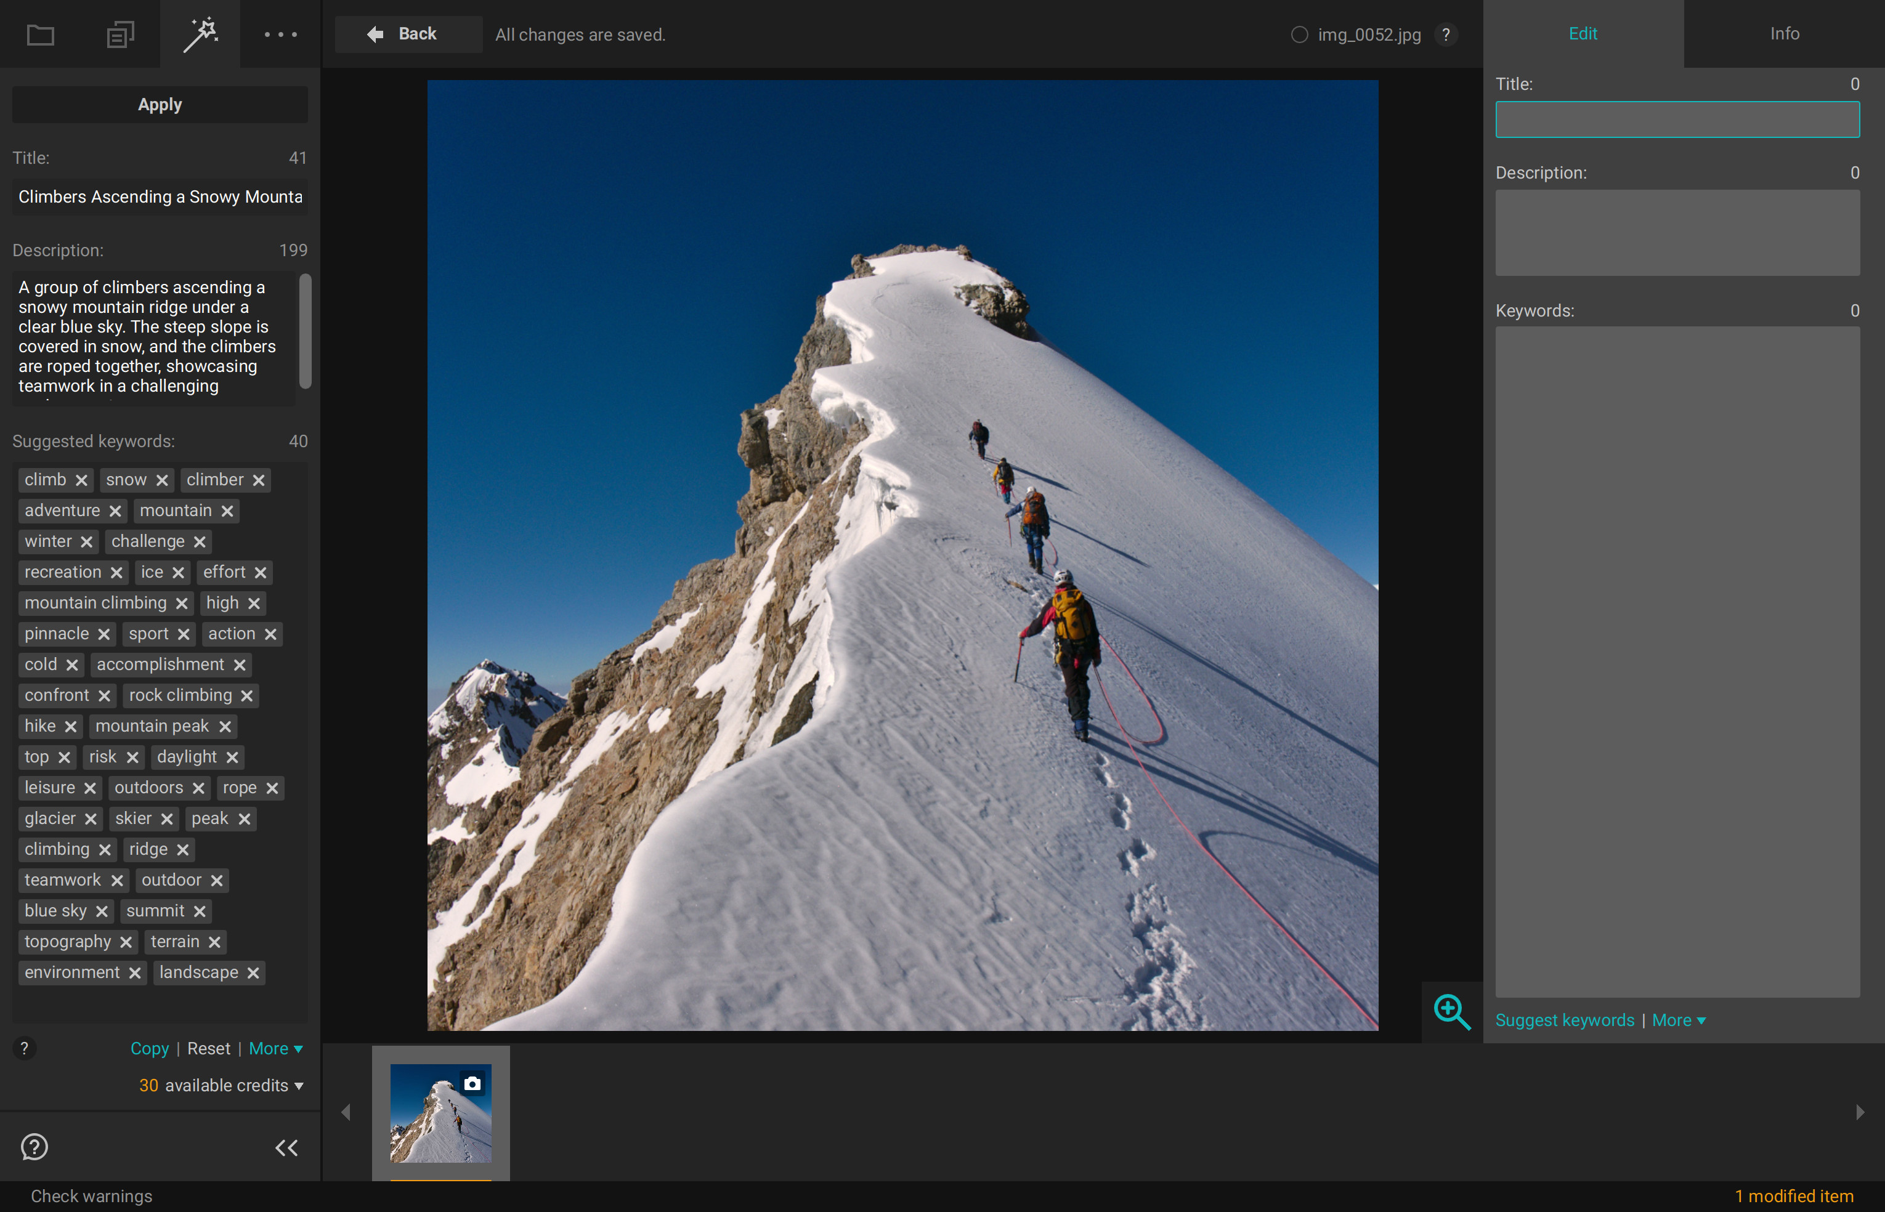Click the magnifier zoom-in icon

(1451, 1012)
